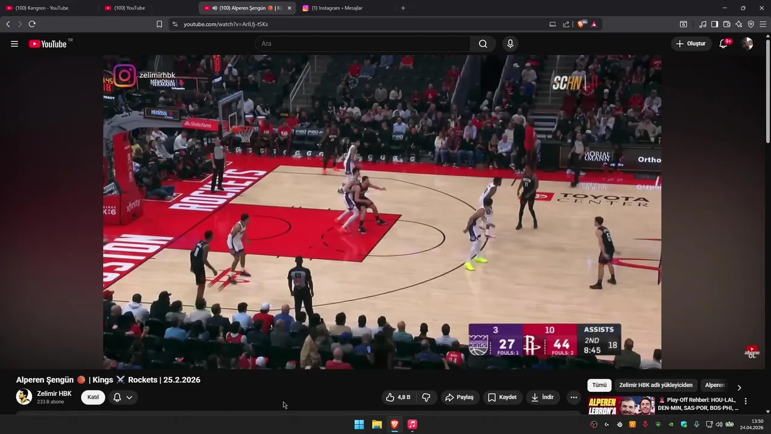Open Brave Playlist music note icon
Screen dimensions: 771x434
pos(703,24)
